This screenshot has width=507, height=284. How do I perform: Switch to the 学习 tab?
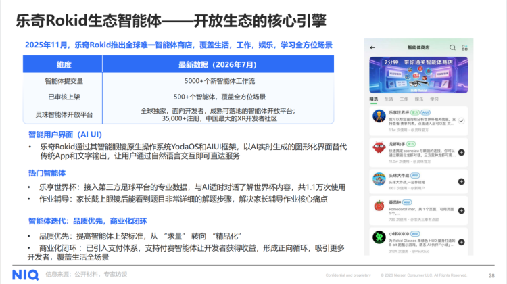click(x=434, y=99)
